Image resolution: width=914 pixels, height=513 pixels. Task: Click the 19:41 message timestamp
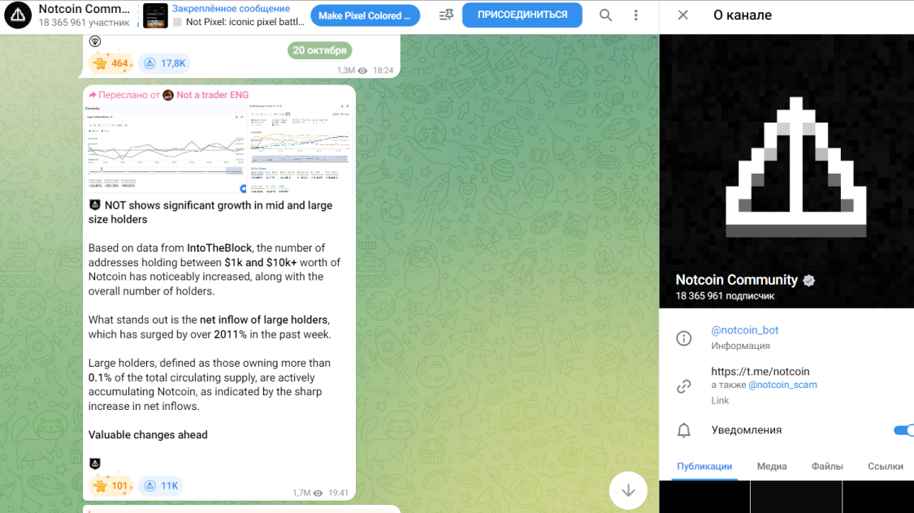pyautogui.click(x=338, y=494)
